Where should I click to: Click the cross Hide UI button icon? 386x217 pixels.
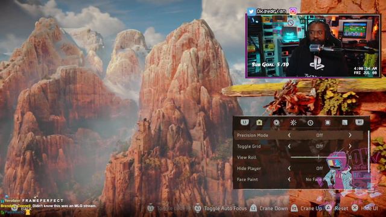coord(355,209)
